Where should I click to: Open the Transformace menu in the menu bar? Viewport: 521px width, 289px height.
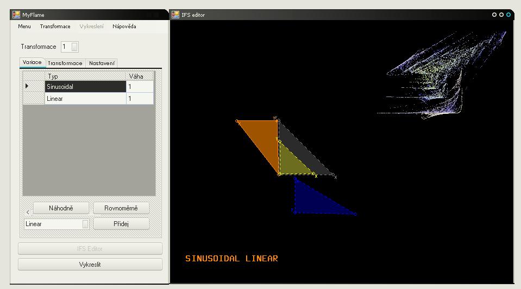tap(55, 26)
